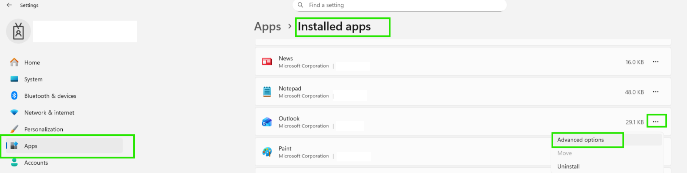Click the Bluetooth icon in the sidebar
This screenshot has width=687, height=173.
click(14, 96)
